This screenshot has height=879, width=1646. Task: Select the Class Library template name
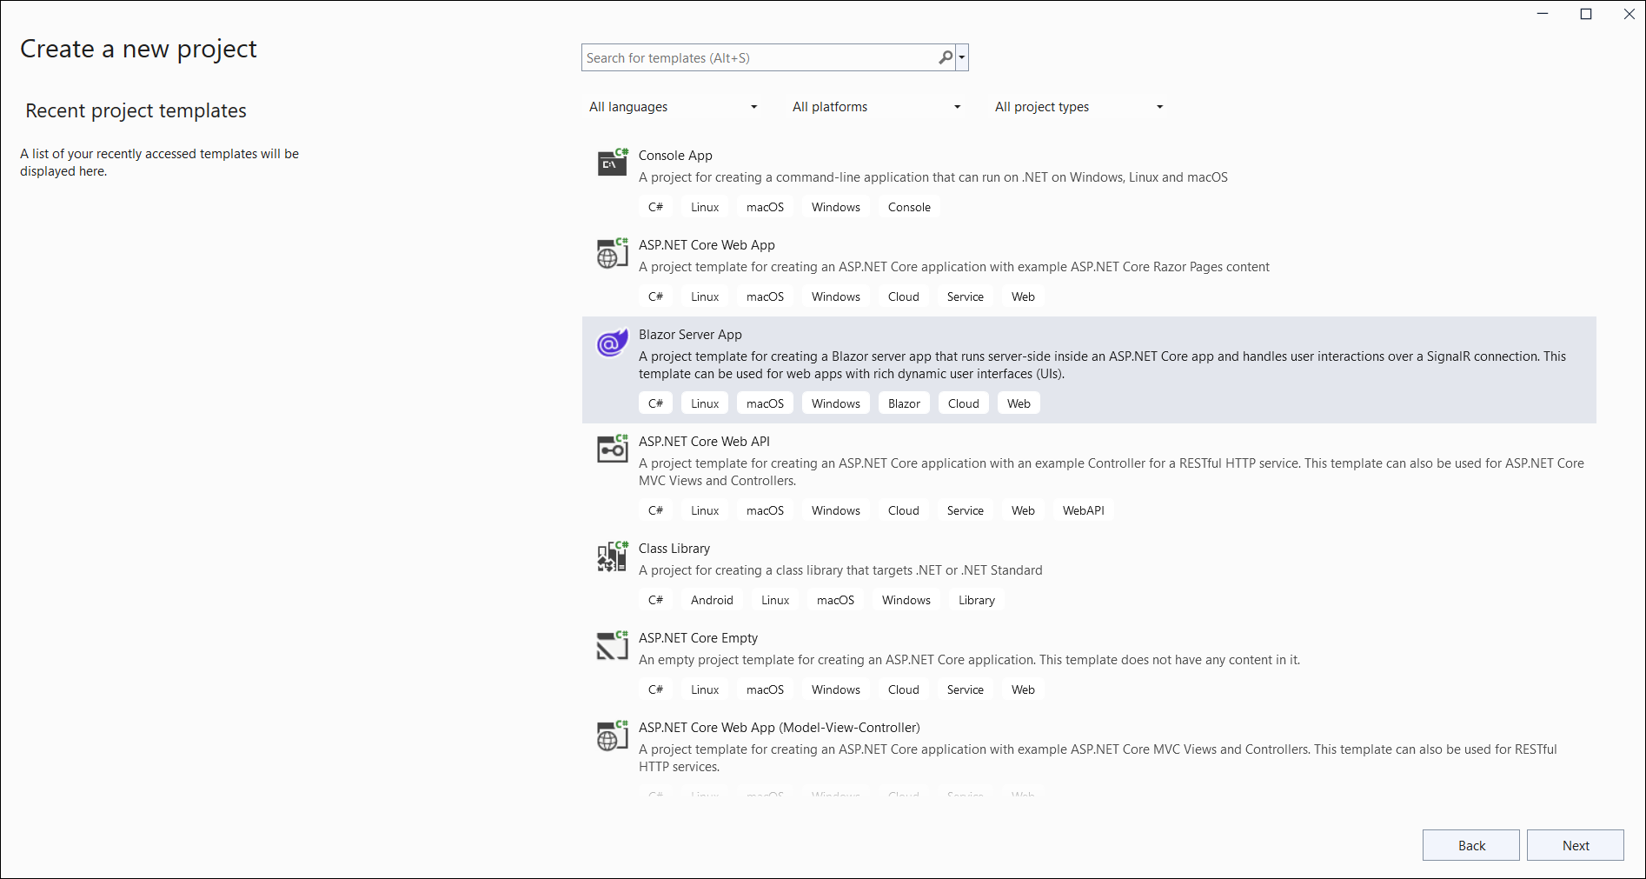(x=674, y=549)
